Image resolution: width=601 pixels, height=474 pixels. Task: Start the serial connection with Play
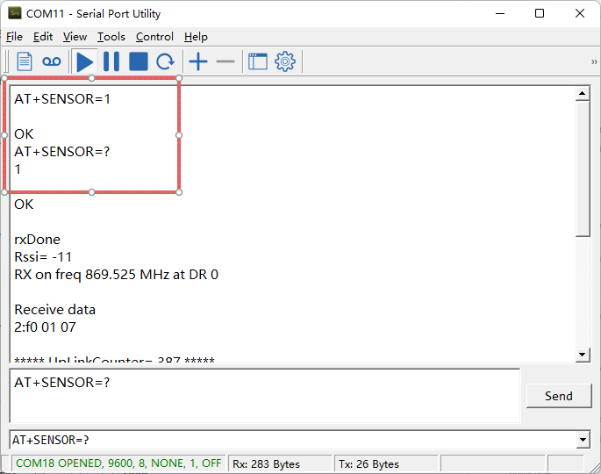[84, 61]
